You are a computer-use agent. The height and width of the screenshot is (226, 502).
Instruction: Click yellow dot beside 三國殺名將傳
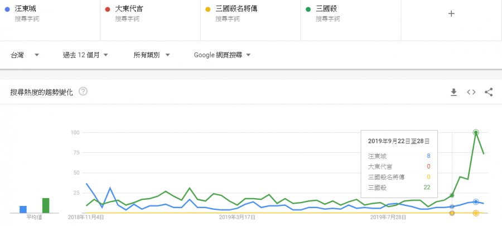207,9
